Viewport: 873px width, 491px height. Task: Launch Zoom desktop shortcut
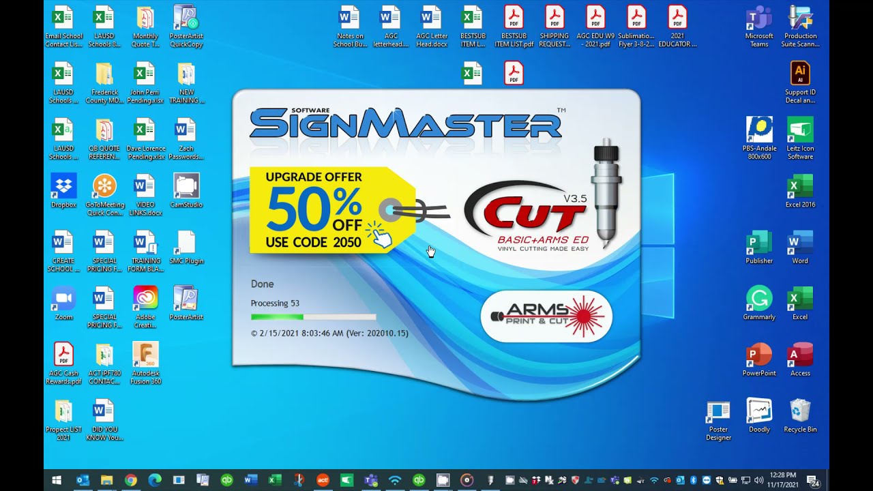click(63, 303)
